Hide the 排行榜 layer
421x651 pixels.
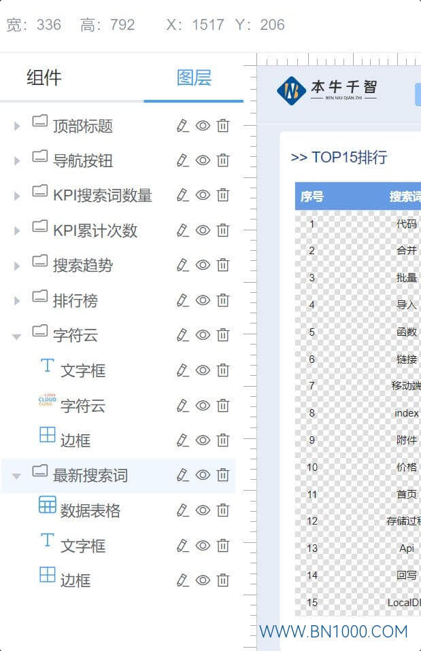pos(203,300)
